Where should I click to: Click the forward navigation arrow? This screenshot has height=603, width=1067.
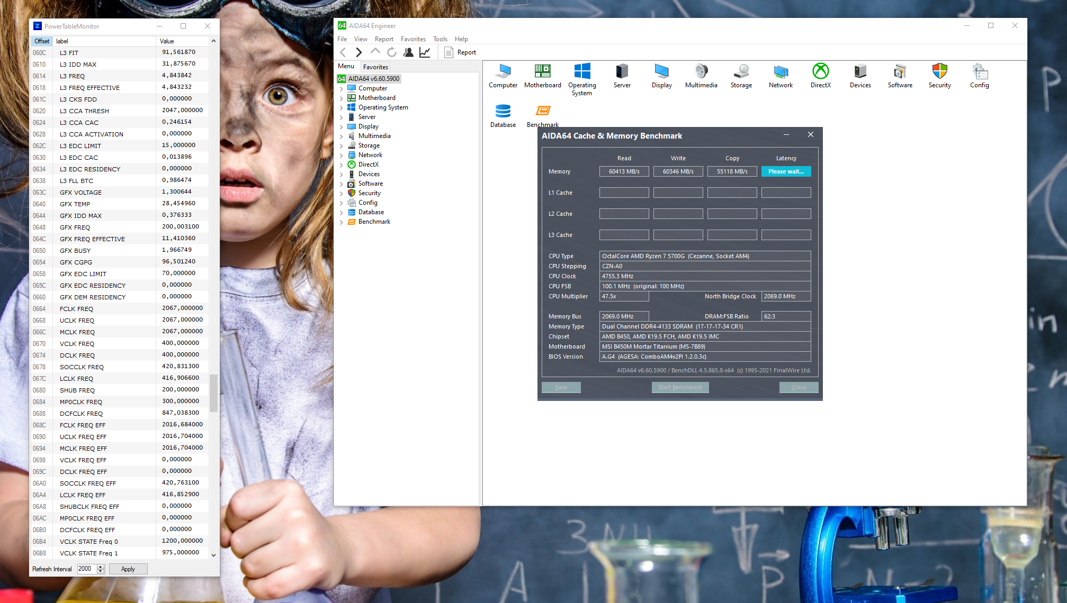[x=359, y=52]
